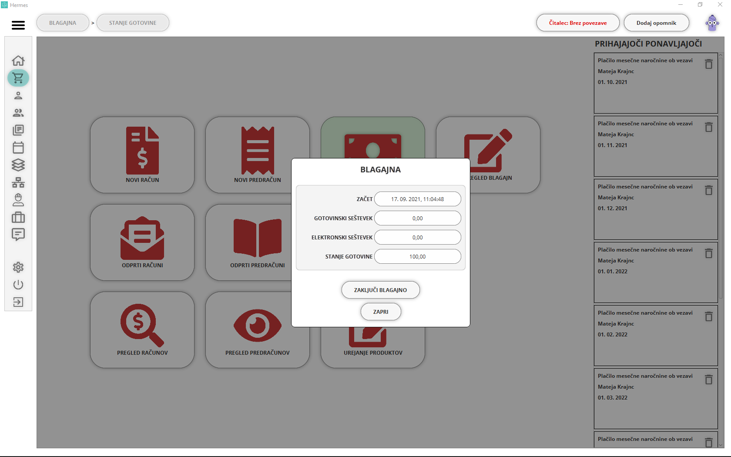Click the date 01. 02. 2022

(613, 335)
